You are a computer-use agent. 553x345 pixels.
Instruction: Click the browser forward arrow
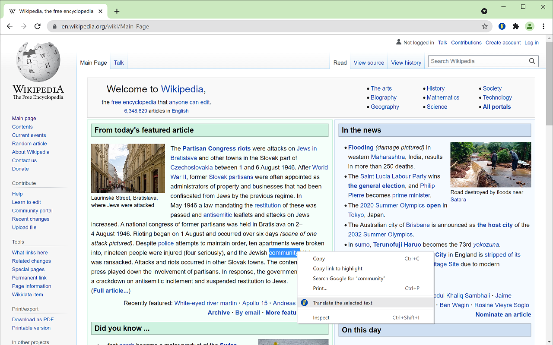click(x=23, y=26)
